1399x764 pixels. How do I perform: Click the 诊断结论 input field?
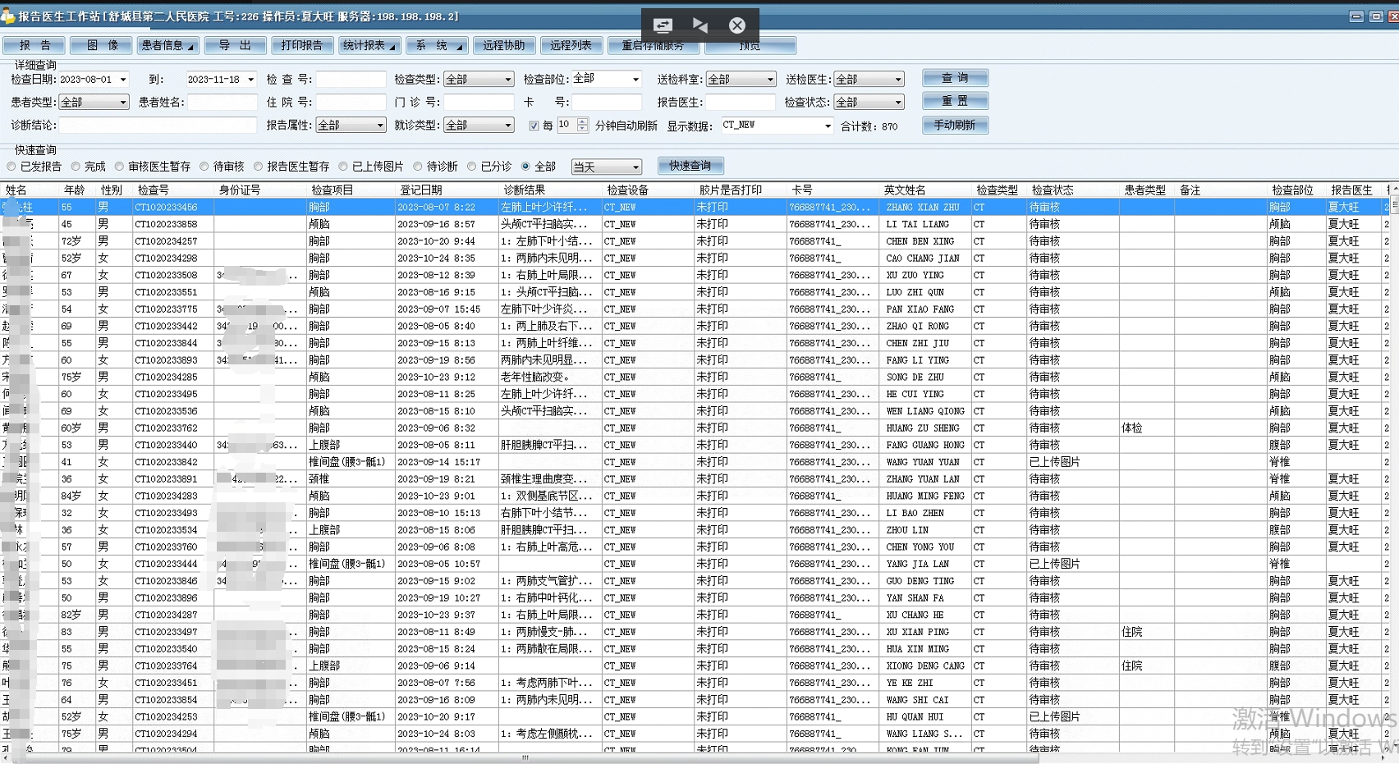pos(158,126)
